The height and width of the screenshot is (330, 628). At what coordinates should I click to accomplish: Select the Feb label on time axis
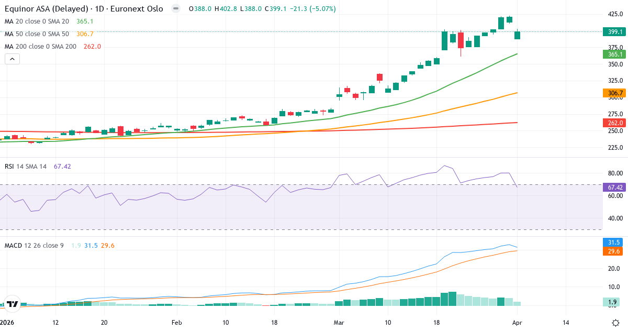(176, 323)
